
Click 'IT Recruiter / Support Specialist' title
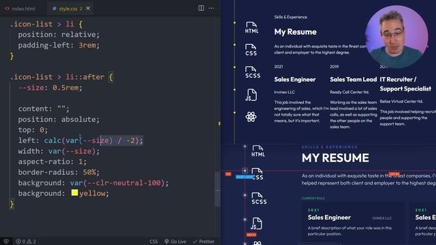(x=405, y=84)
